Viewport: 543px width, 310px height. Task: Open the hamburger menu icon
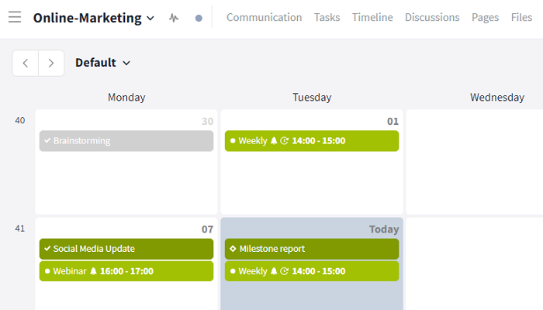pos(15,17)
